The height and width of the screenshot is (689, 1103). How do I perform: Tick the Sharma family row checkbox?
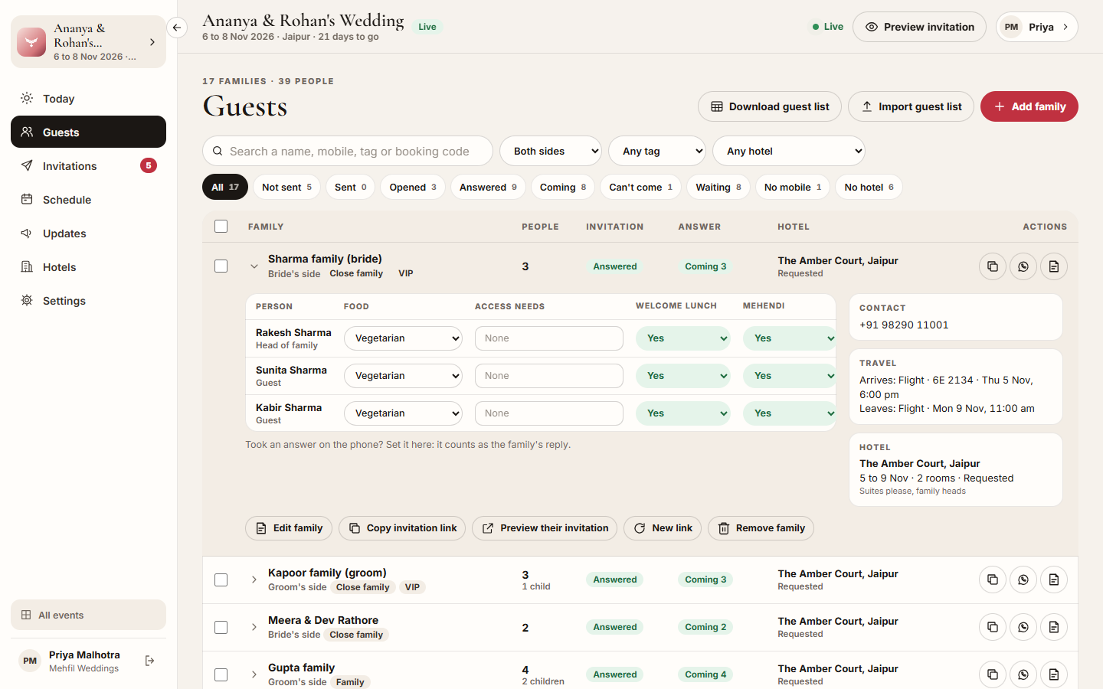coord(221,266)
